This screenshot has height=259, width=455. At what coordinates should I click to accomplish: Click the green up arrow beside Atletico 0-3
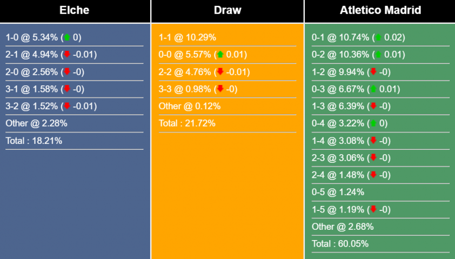[373, 89]
